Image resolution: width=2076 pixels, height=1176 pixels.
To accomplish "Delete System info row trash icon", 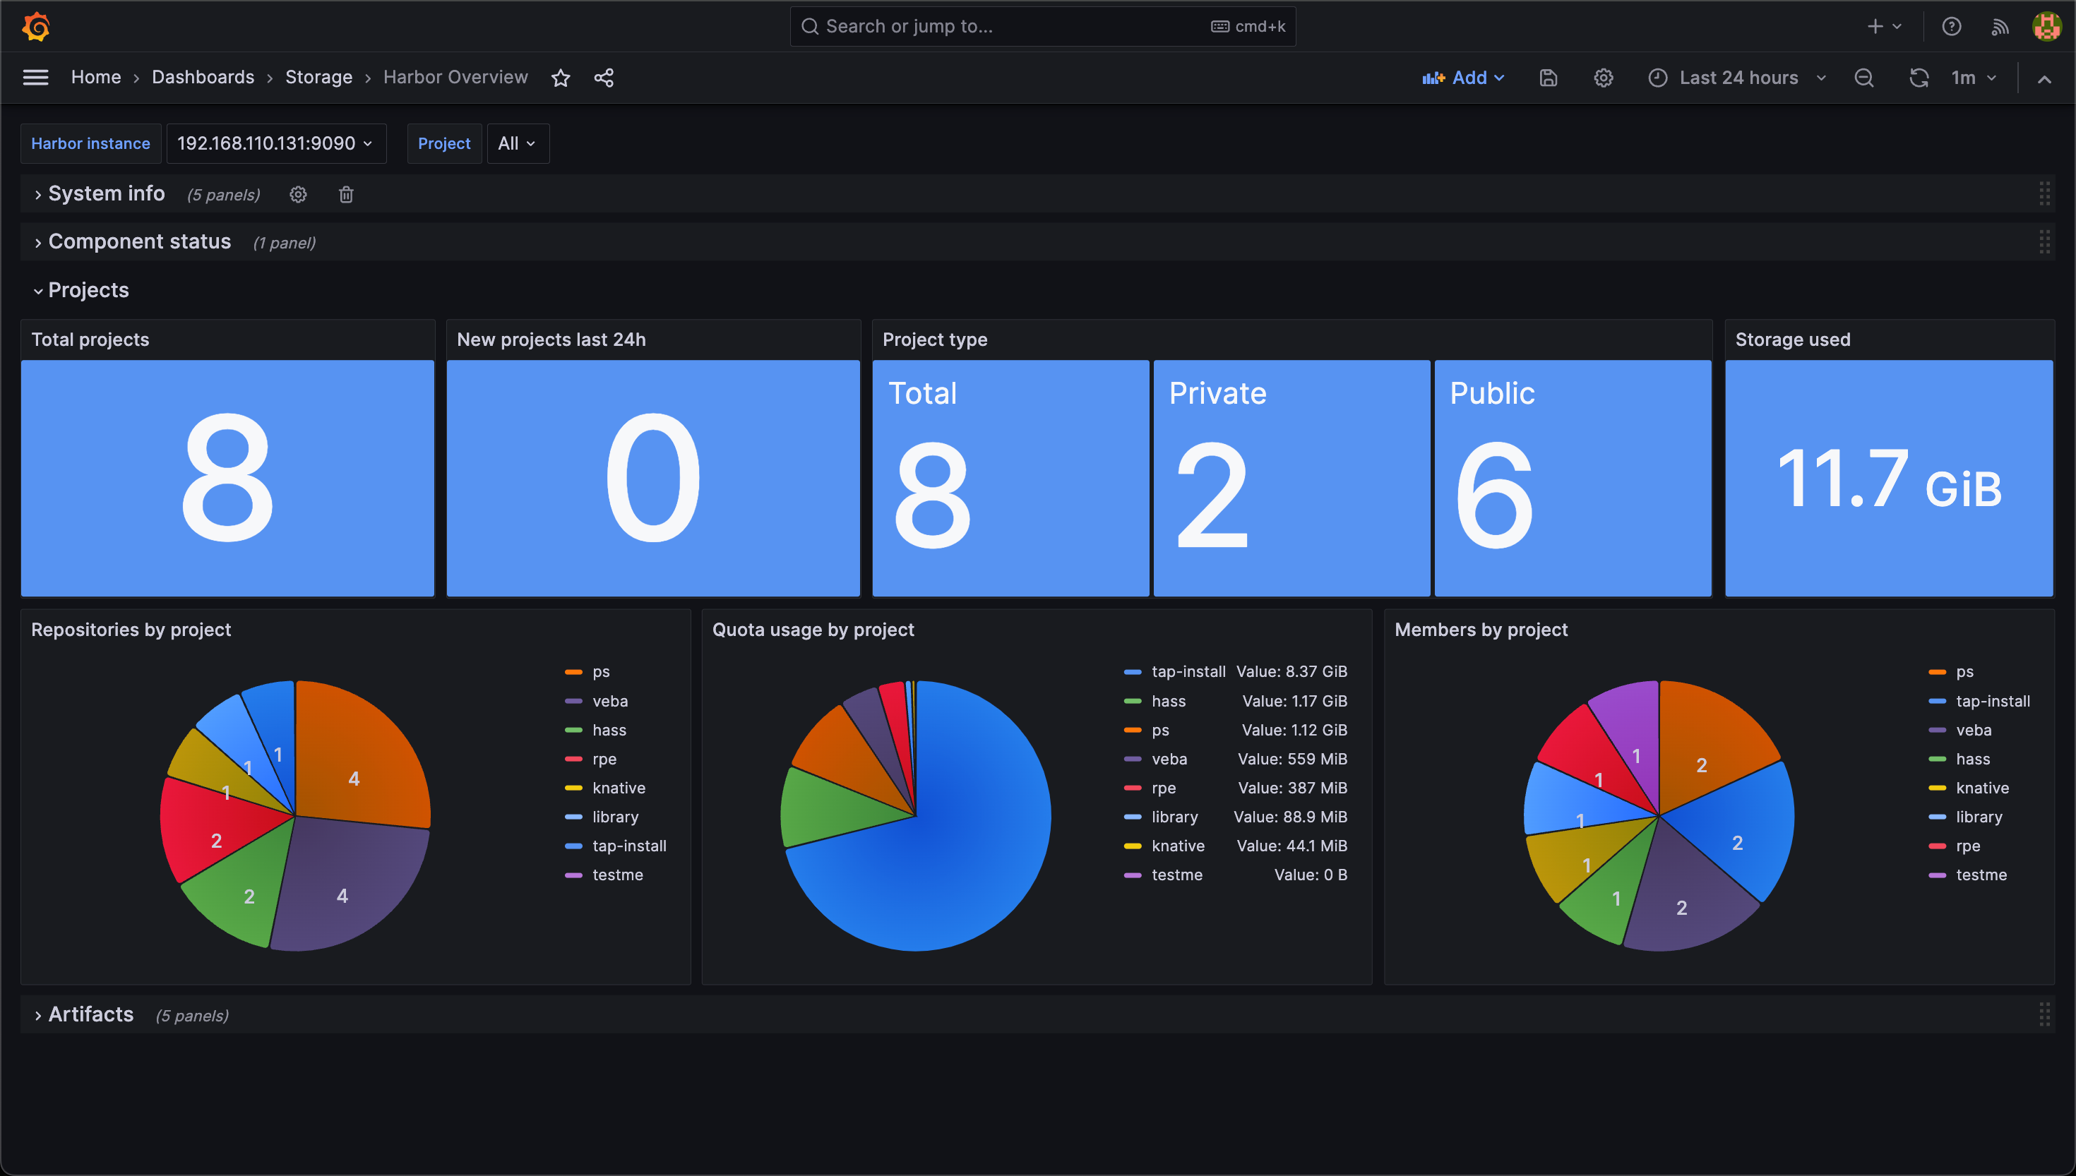I will coord(346,195).
